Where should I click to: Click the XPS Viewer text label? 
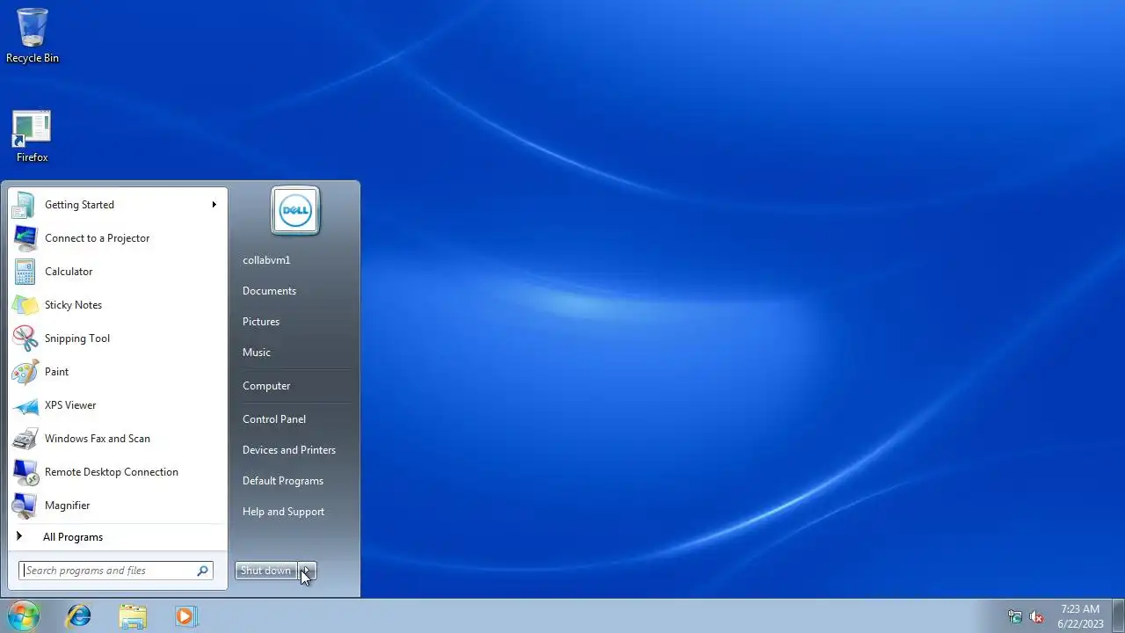[70, 405]
